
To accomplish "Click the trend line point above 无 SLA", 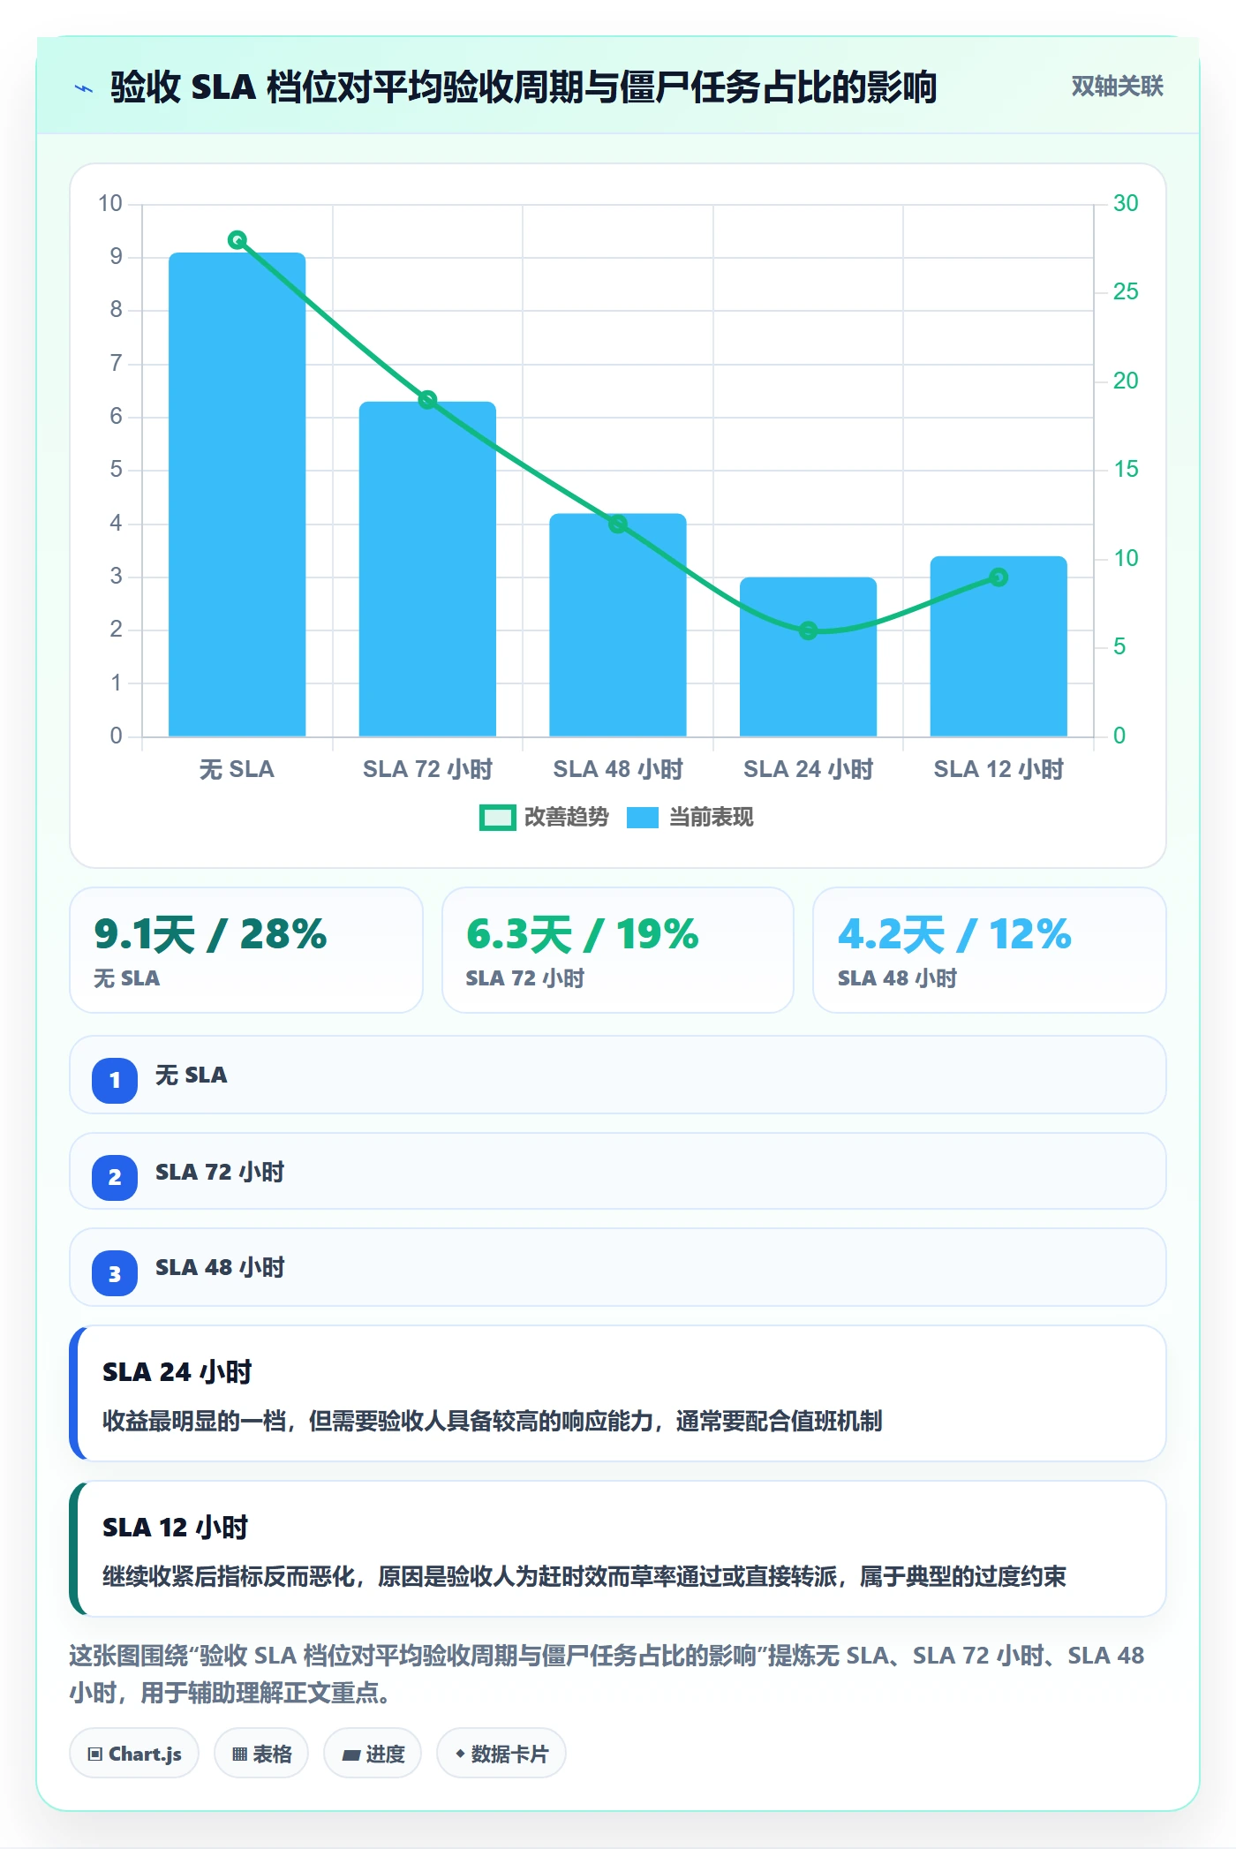I will click(237, 240).
